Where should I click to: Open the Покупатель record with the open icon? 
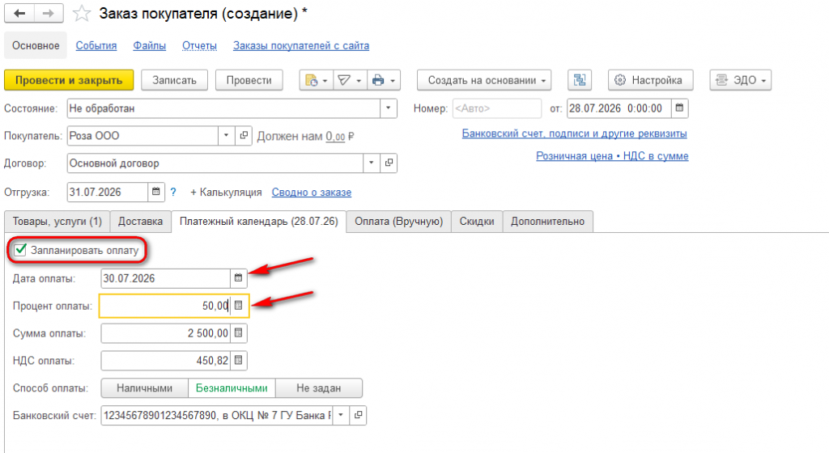(x=243, y=136)
